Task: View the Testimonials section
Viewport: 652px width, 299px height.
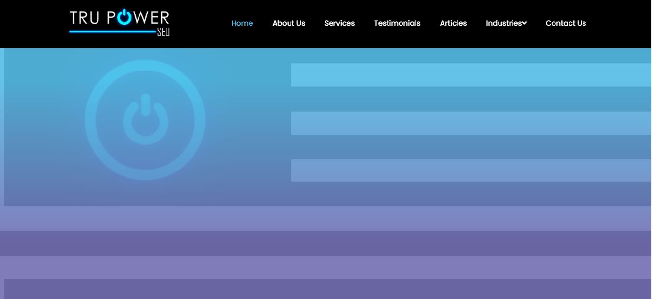Action: [x=397, y=23]
